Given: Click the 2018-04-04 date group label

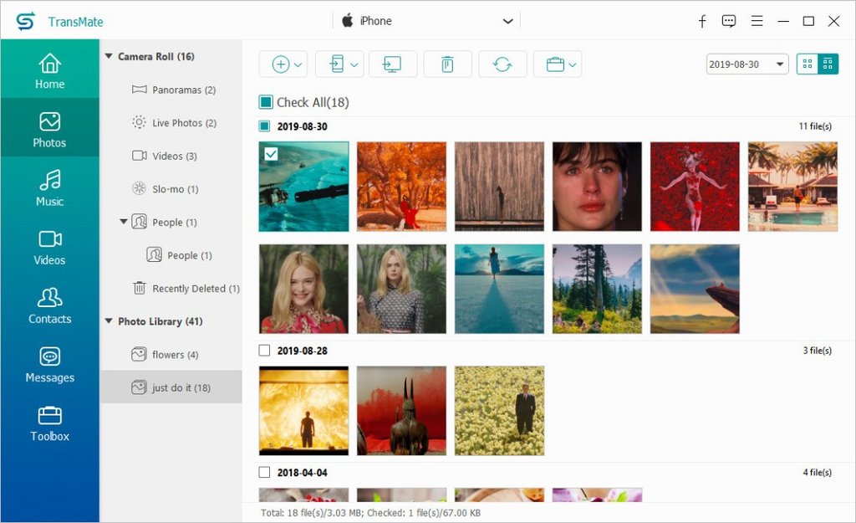Looking at the screenshot, I should coord(302,473).
